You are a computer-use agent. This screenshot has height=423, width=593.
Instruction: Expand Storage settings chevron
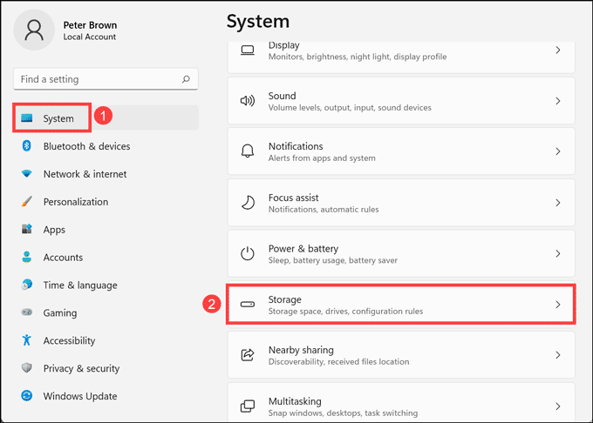tap(558, 305)
